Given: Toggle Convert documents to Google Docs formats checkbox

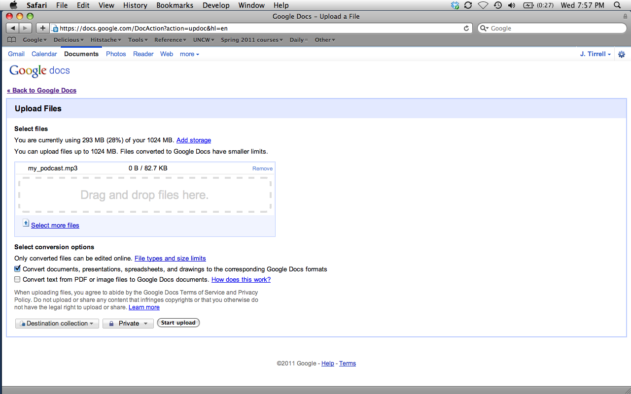Looking at the screenshot, I should click(18, 269).
